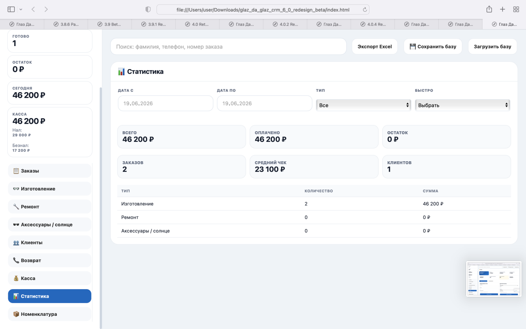
Task: Click the sunglasses icon for Аксессуары / солнце
Action: [16, 225]
